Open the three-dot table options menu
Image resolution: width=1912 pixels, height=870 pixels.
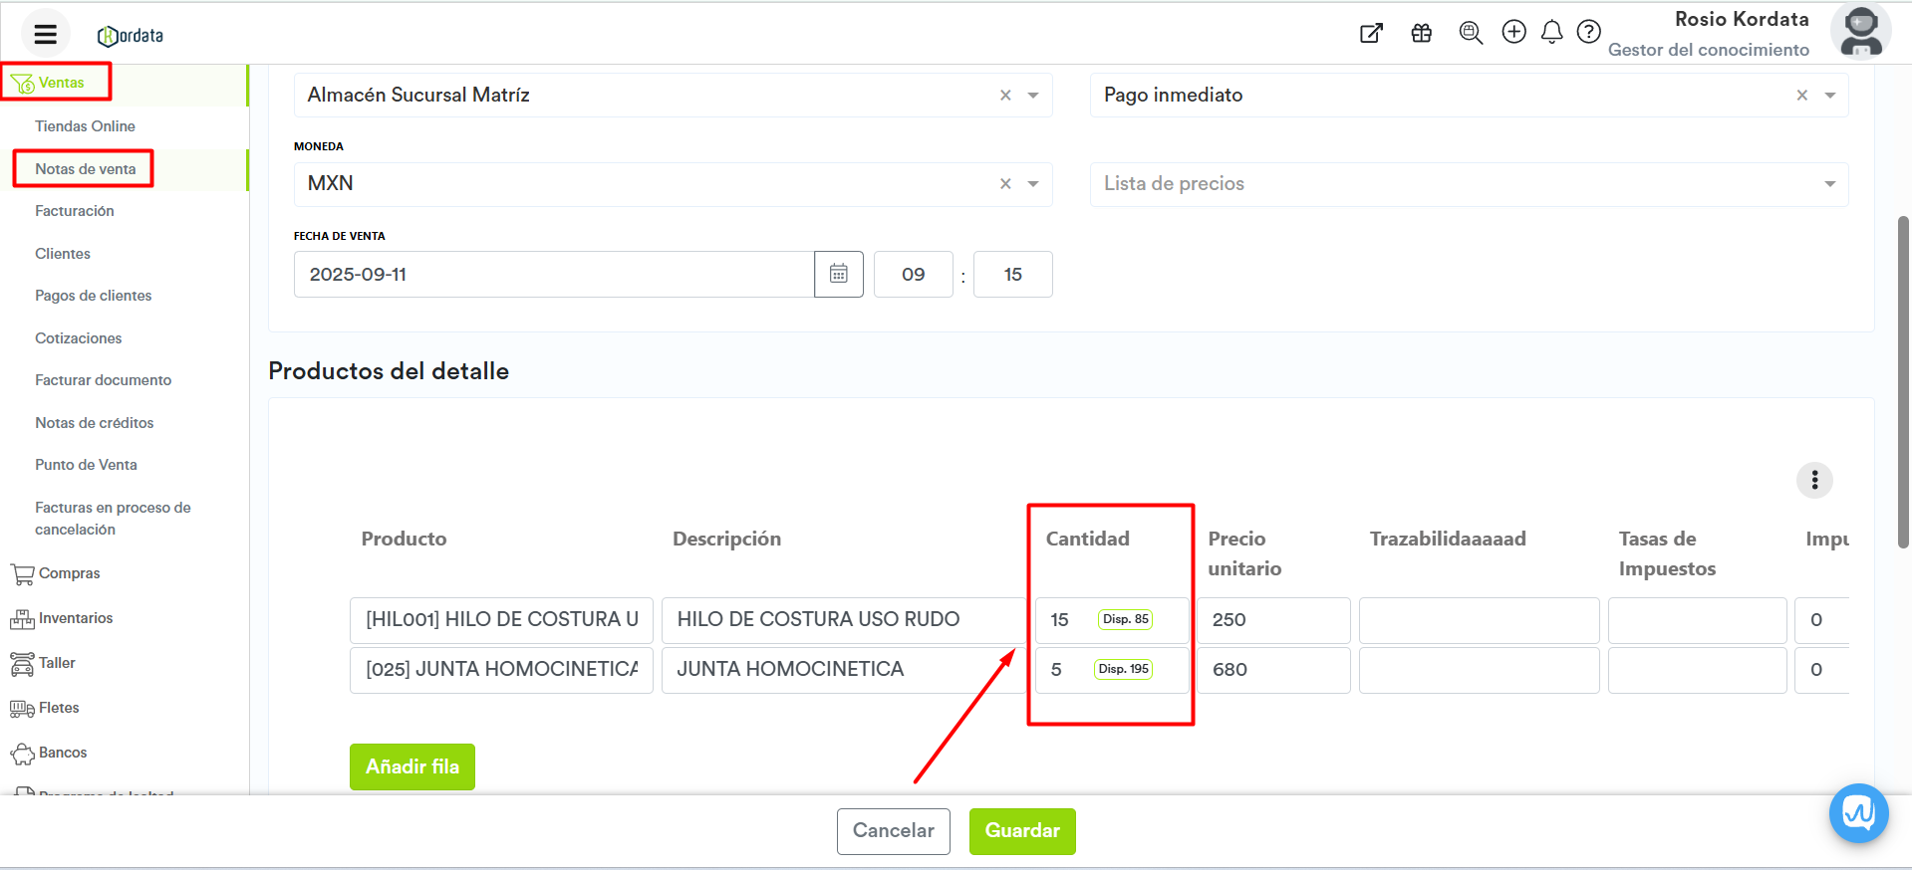[1814, 481]
